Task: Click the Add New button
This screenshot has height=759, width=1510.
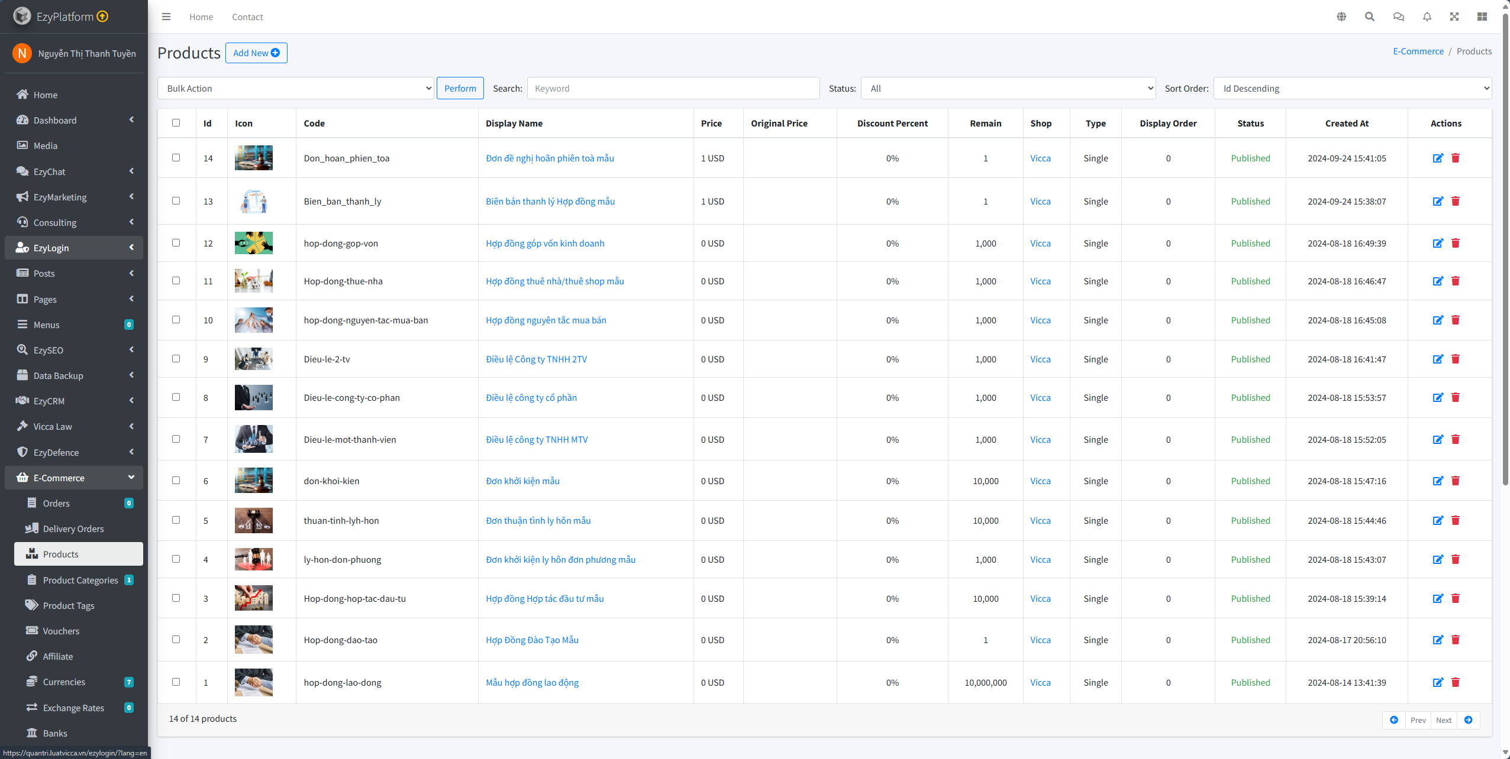Action: (x=256, y=53)
